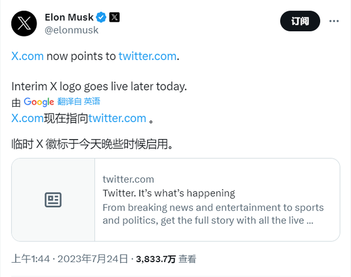The width and height of the screenshot is (351, 277).
Task: View the 3,833.7万 查看 view count
Action: pyautogui.click(x=166, y=259)
